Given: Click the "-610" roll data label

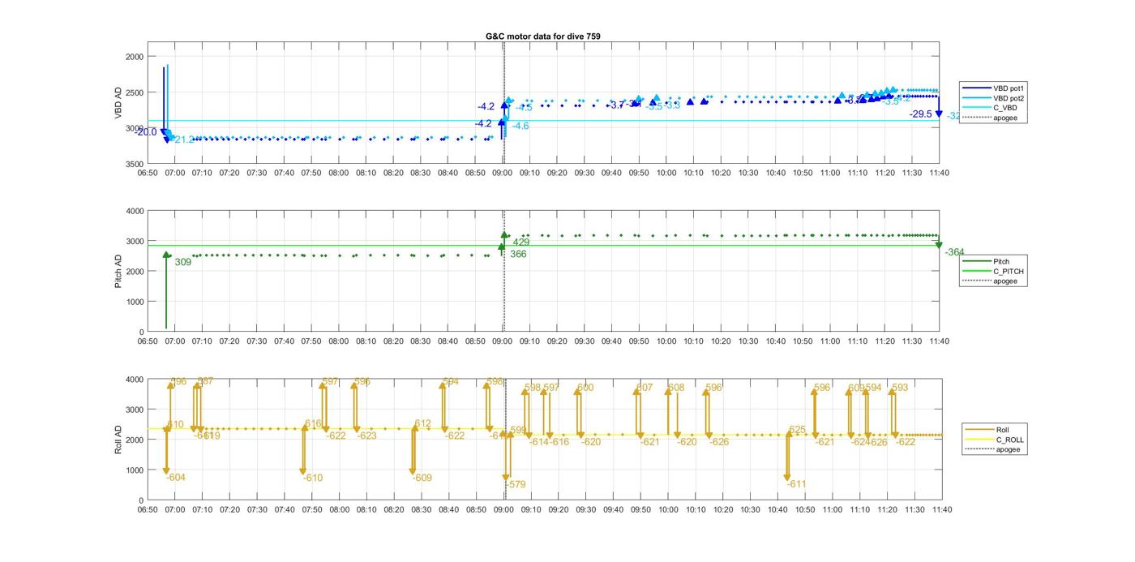Looking at the screenshot, I should (313, 478).
